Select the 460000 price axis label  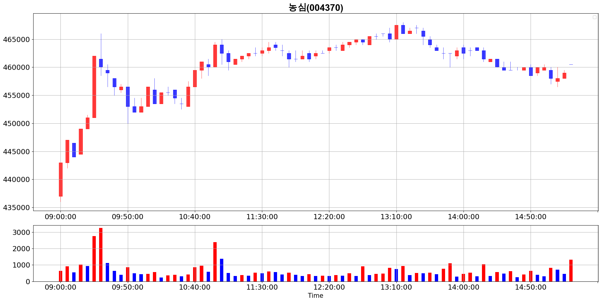(16, 67)
